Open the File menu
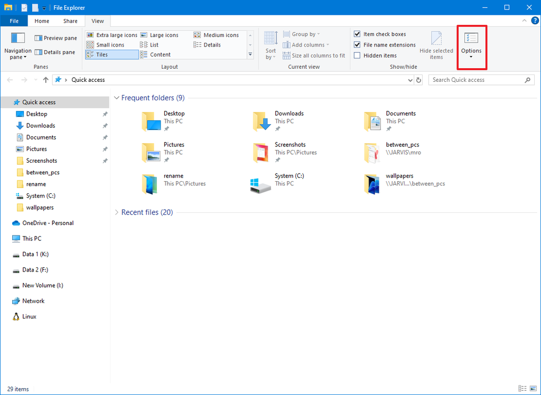 click(14, 21)
